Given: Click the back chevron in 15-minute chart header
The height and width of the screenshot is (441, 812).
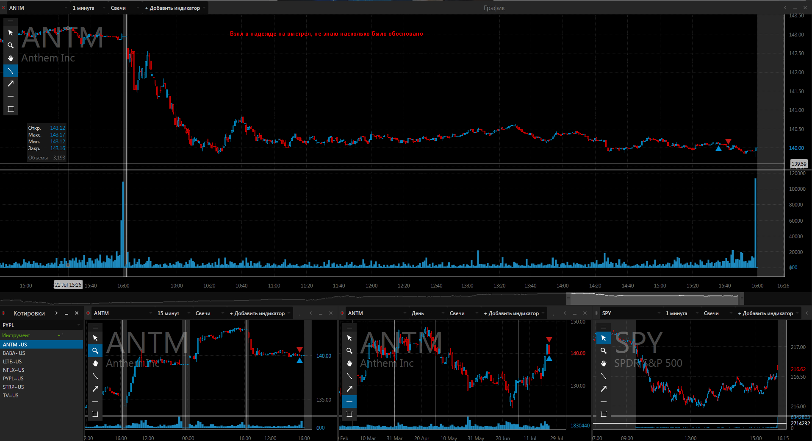Looking at the screenshot, I should click(x=310, y=313).
